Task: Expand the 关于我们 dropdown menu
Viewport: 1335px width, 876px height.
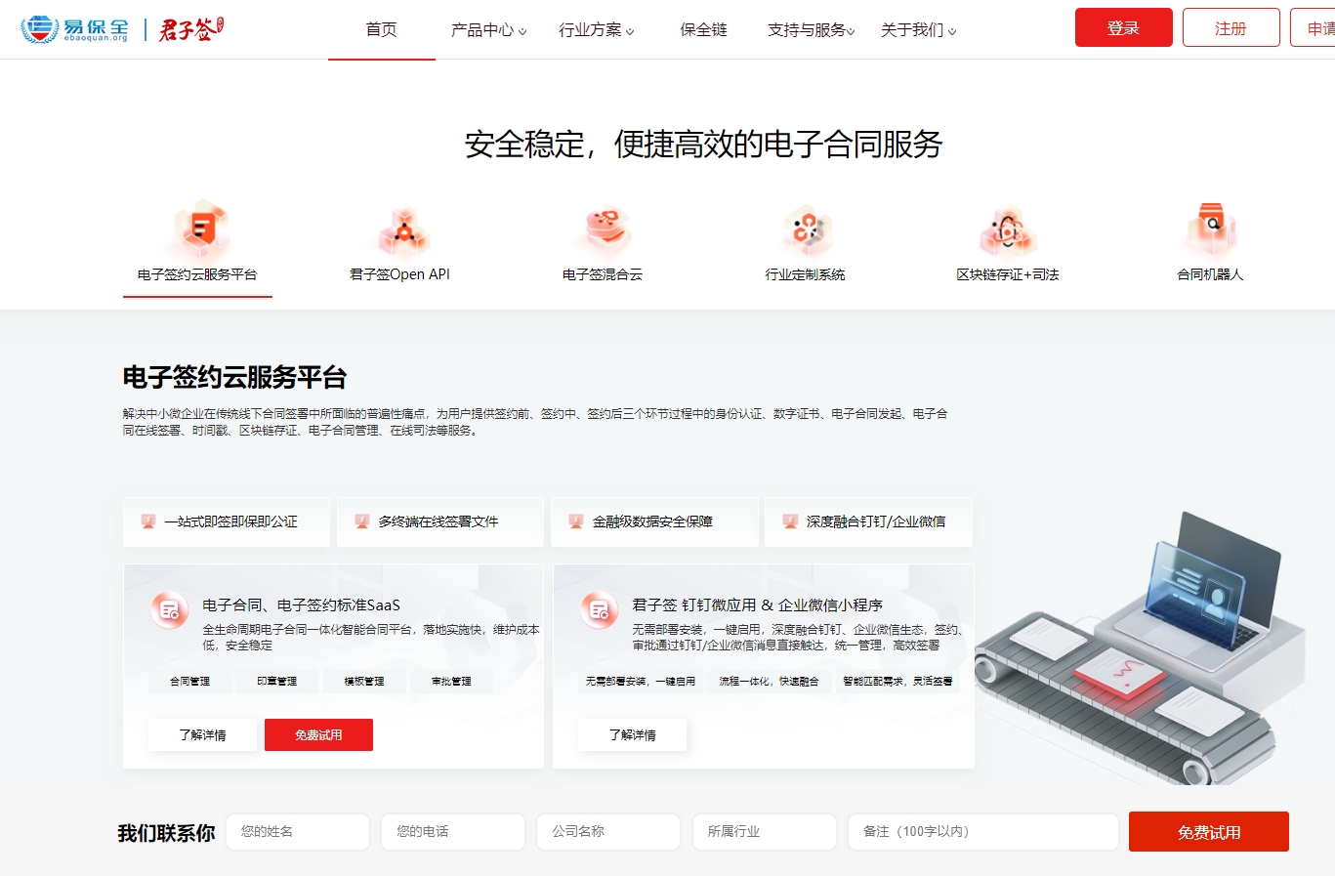Action: coord(918,30)
